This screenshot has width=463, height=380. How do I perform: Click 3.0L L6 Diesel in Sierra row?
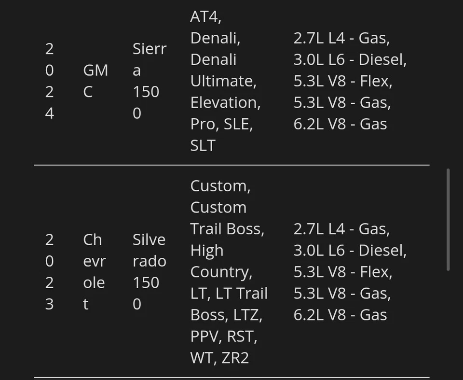(350, 59)
